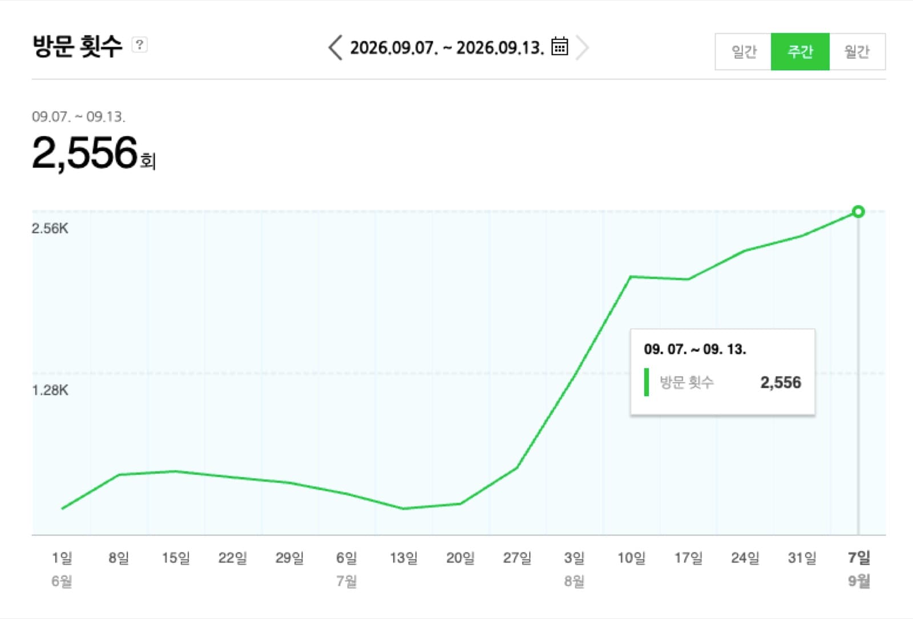The image size is (913, 619).
Task: Click the 29일 axis label
Action: pos(289,557)
